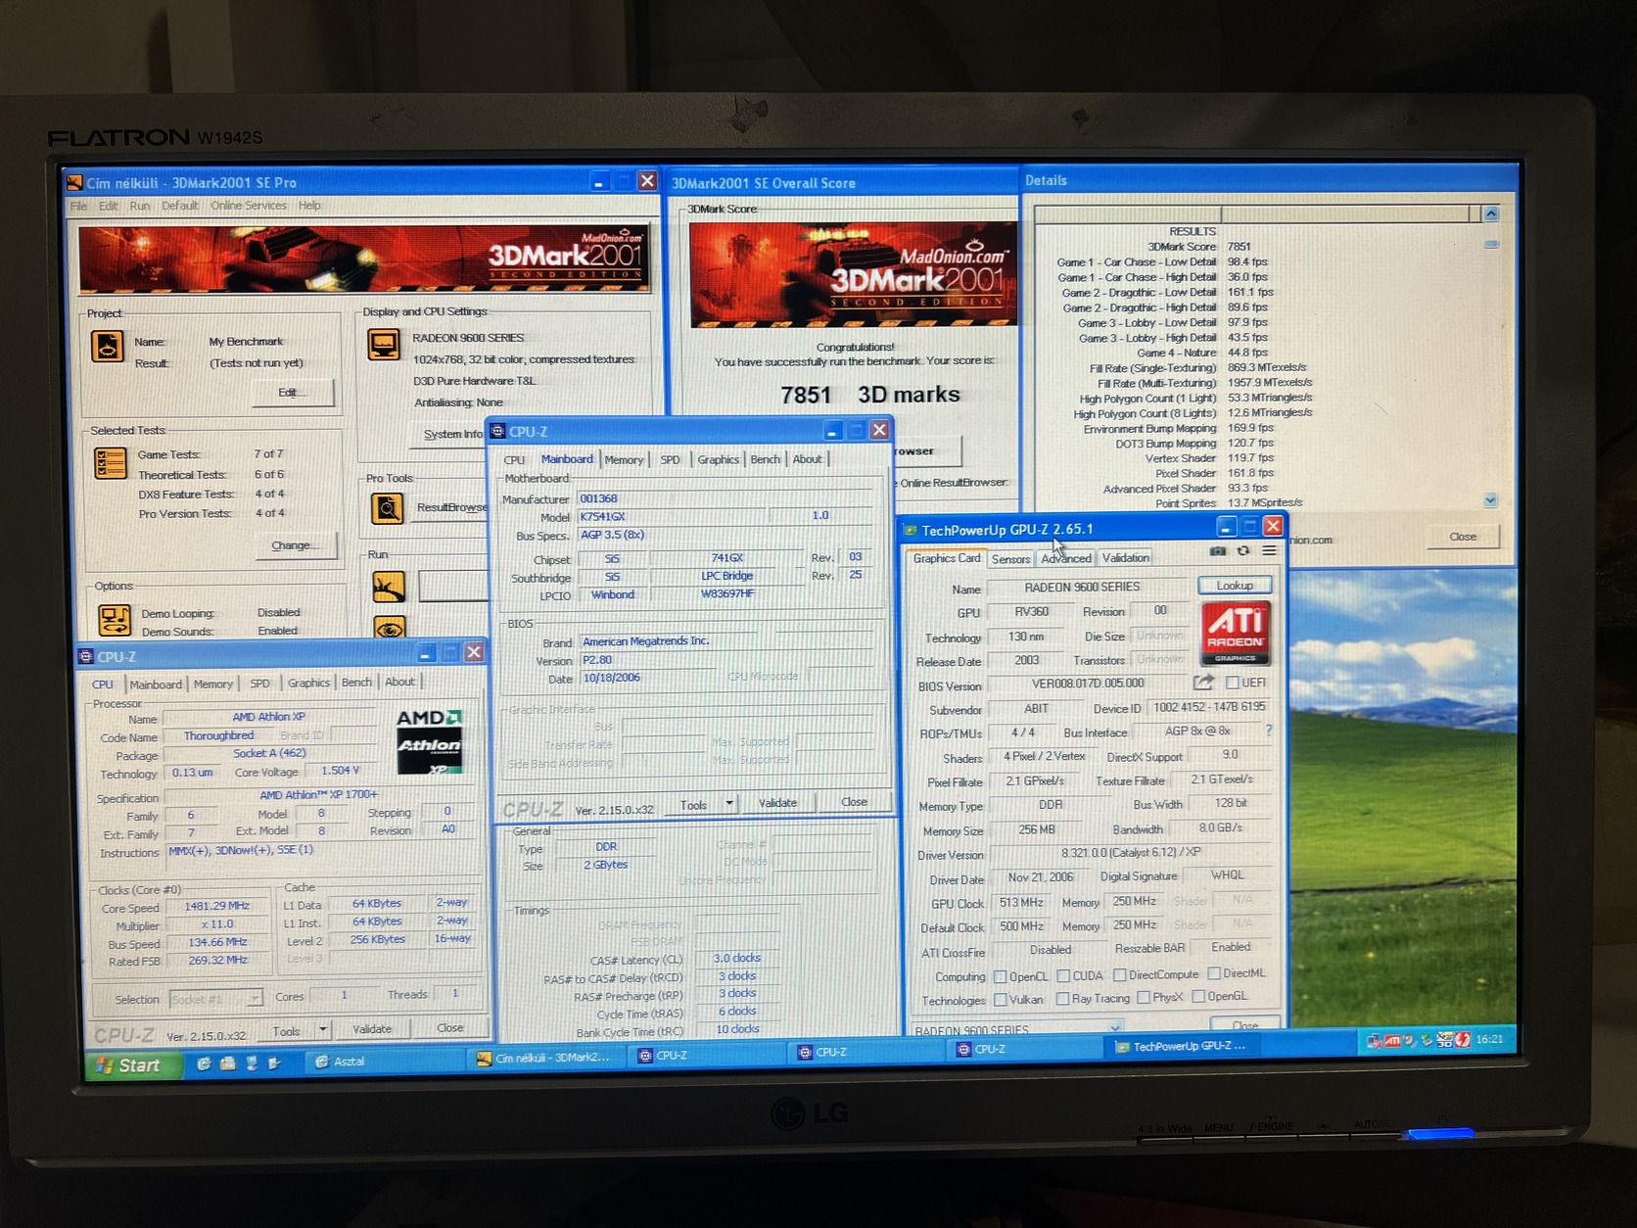Close the Details results panel with Close button

[1463, 537]
